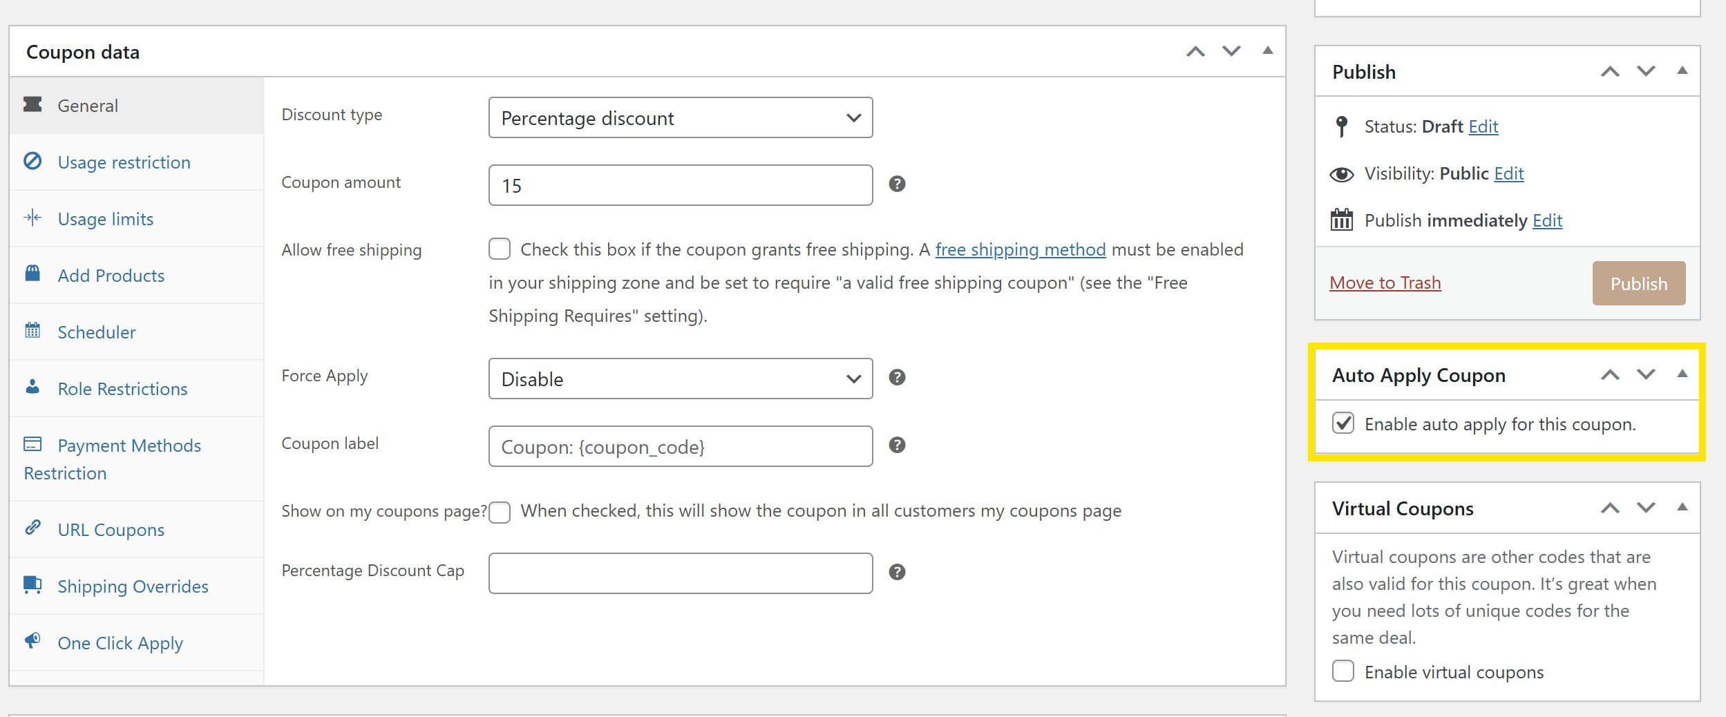The height and width of the screenshot is (717, 1726).
Task: Open Scheduler tab
Action: 137,332
